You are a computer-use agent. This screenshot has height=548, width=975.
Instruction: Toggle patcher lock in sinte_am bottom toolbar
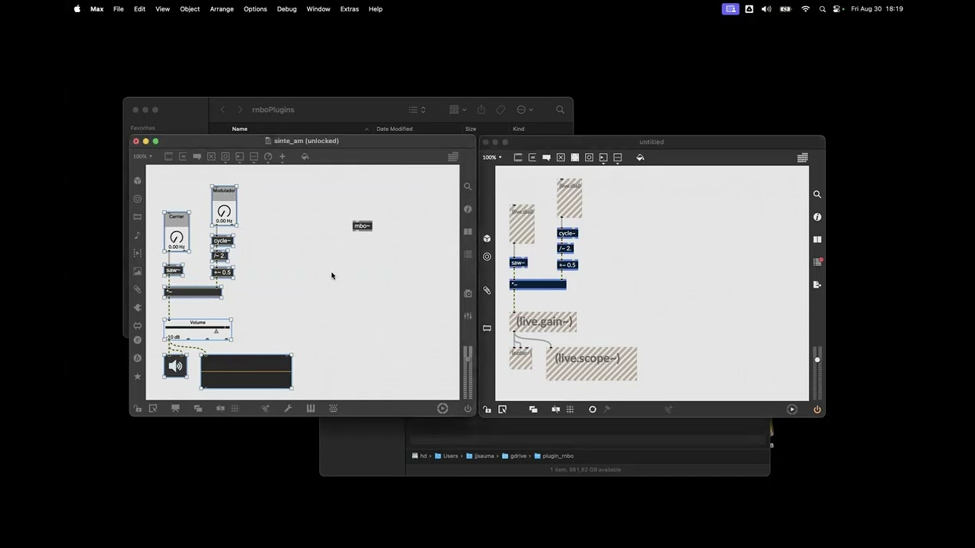[137, 409]
